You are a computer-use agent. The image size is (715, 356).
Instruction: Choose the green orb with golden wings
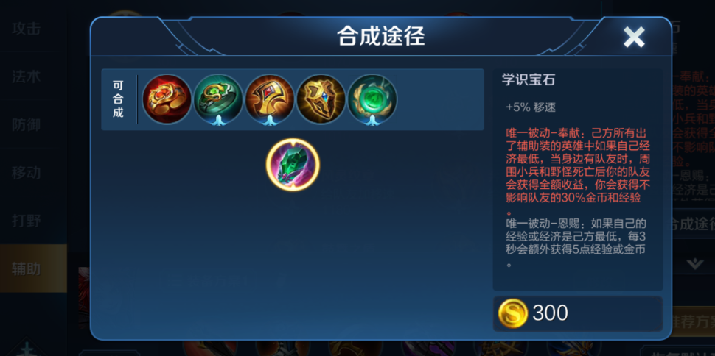click(372, 99)
